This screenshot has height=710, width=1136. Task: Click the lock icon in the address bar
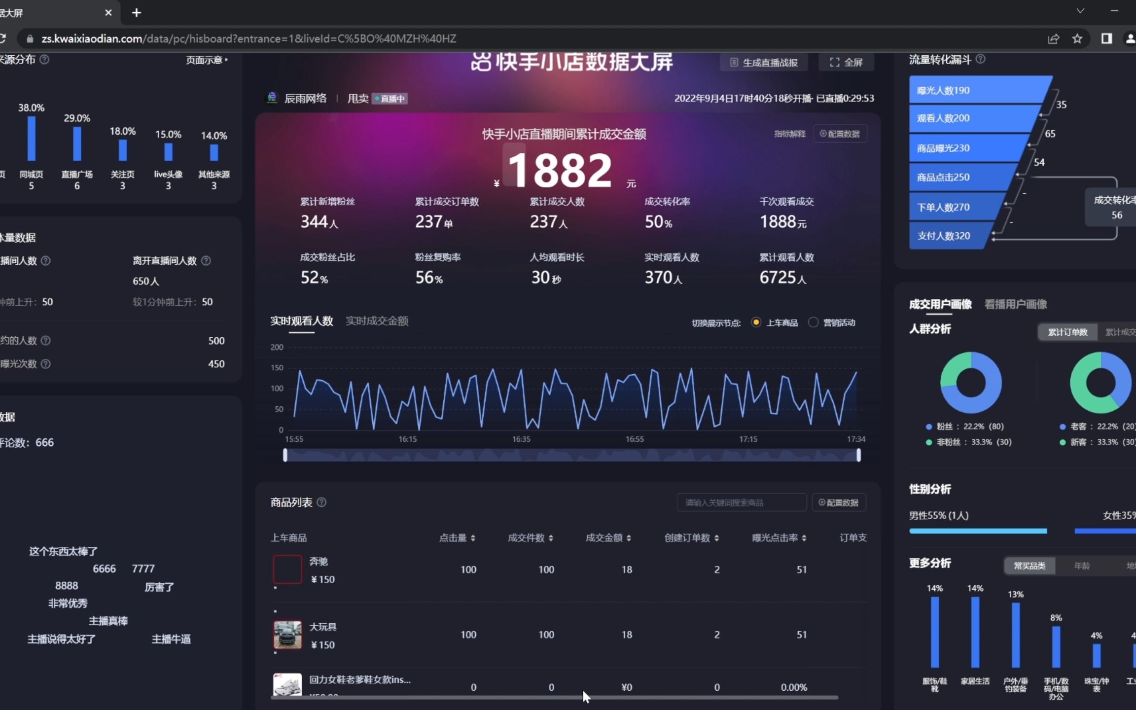(30, 38)
